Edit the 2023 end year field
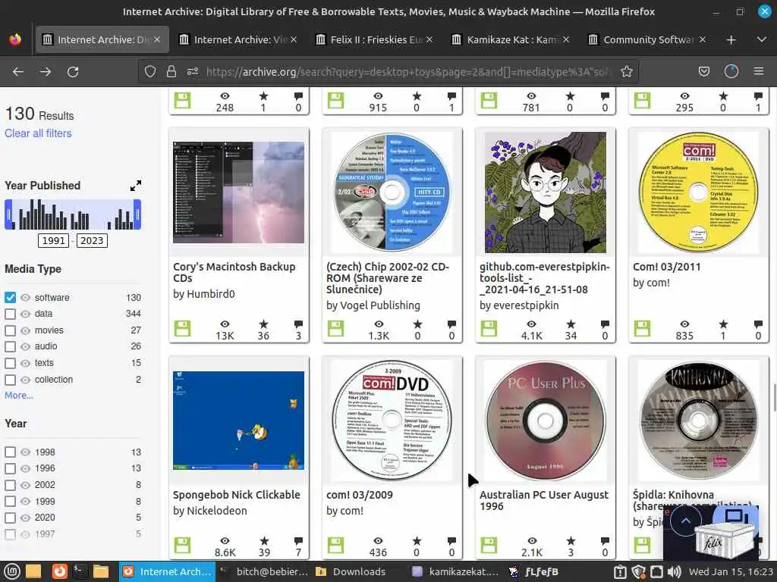This screenshot has height=582, width=777. [92, 240]
